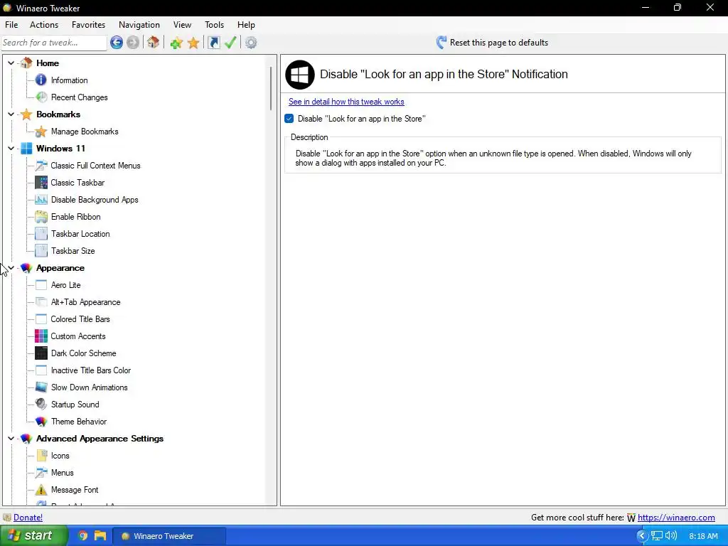Open the https://winaero.com link
The image size is (728, 546).
(x=676, y=518)
